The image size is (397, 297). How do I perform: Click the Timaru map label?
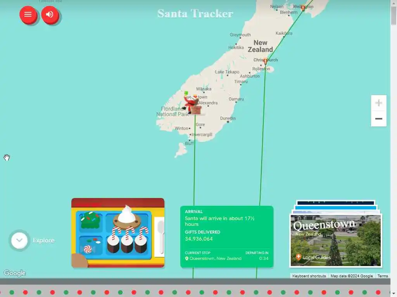(x=241, y=82)
